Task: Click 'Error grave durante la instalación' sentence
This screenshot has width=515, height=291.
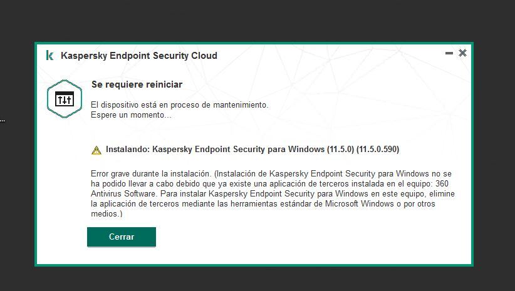Action: 151,173
